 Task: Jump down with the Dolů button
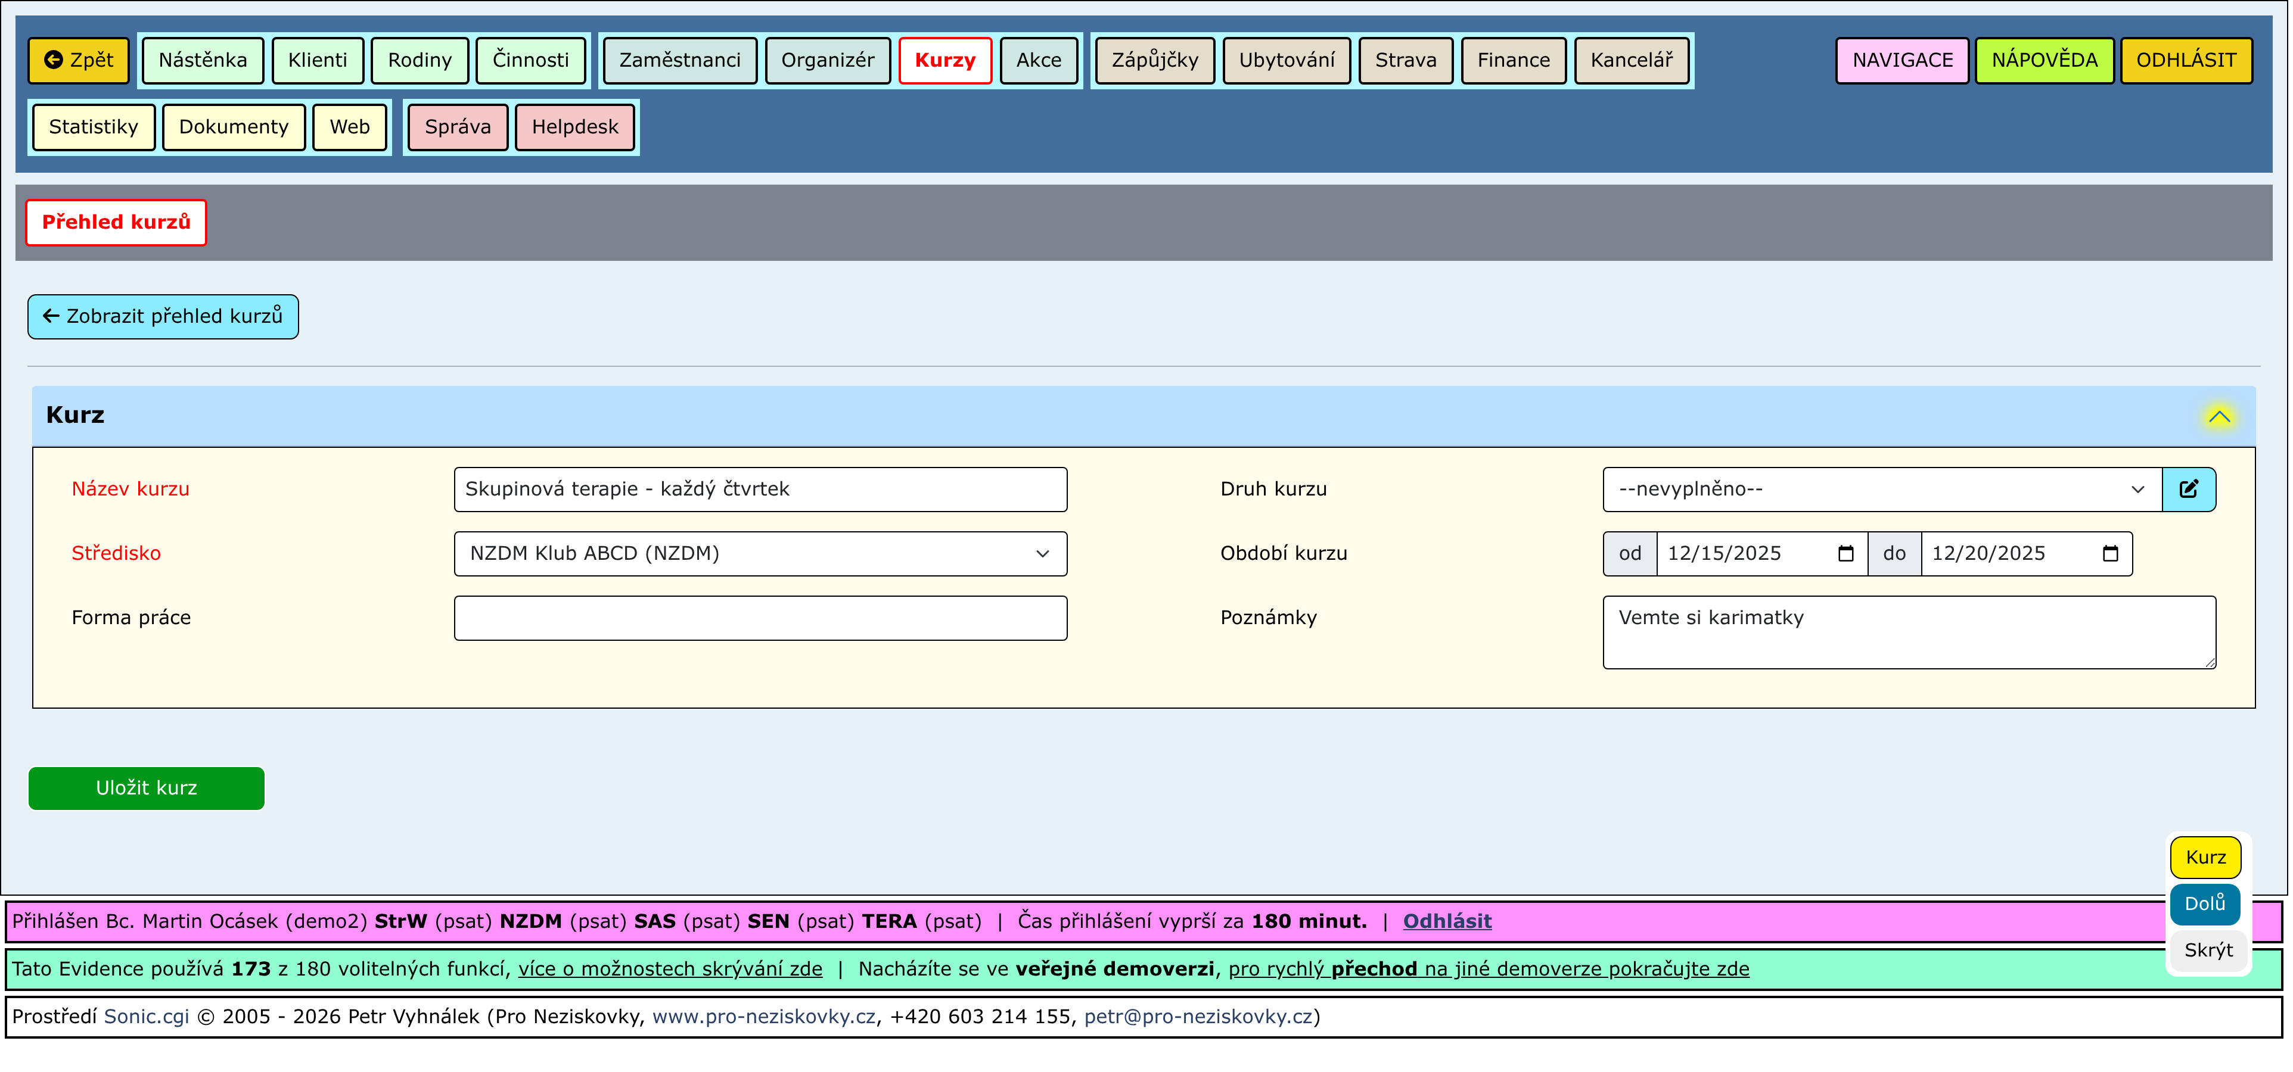pos(2204,904)
